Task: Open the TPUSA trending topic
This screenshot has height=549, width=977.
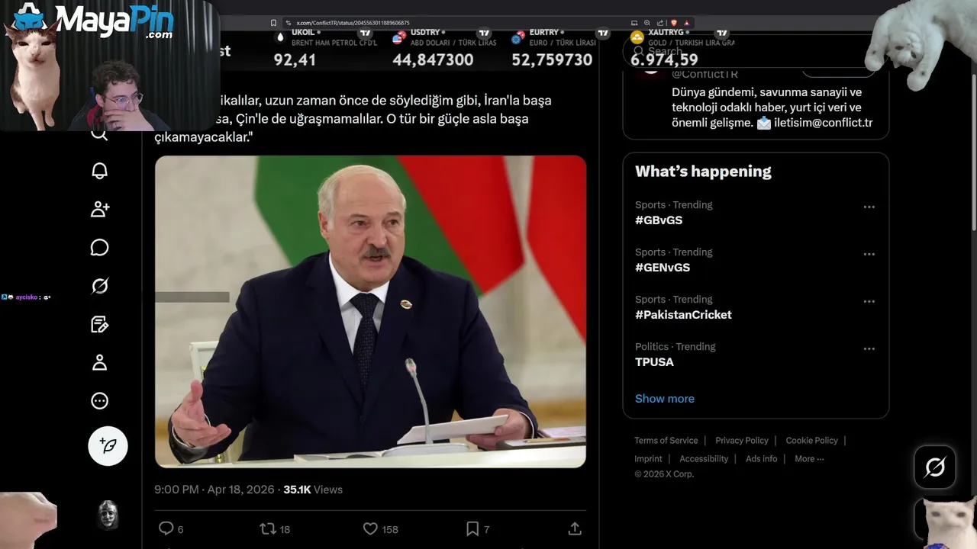Action: coord(654,362)
